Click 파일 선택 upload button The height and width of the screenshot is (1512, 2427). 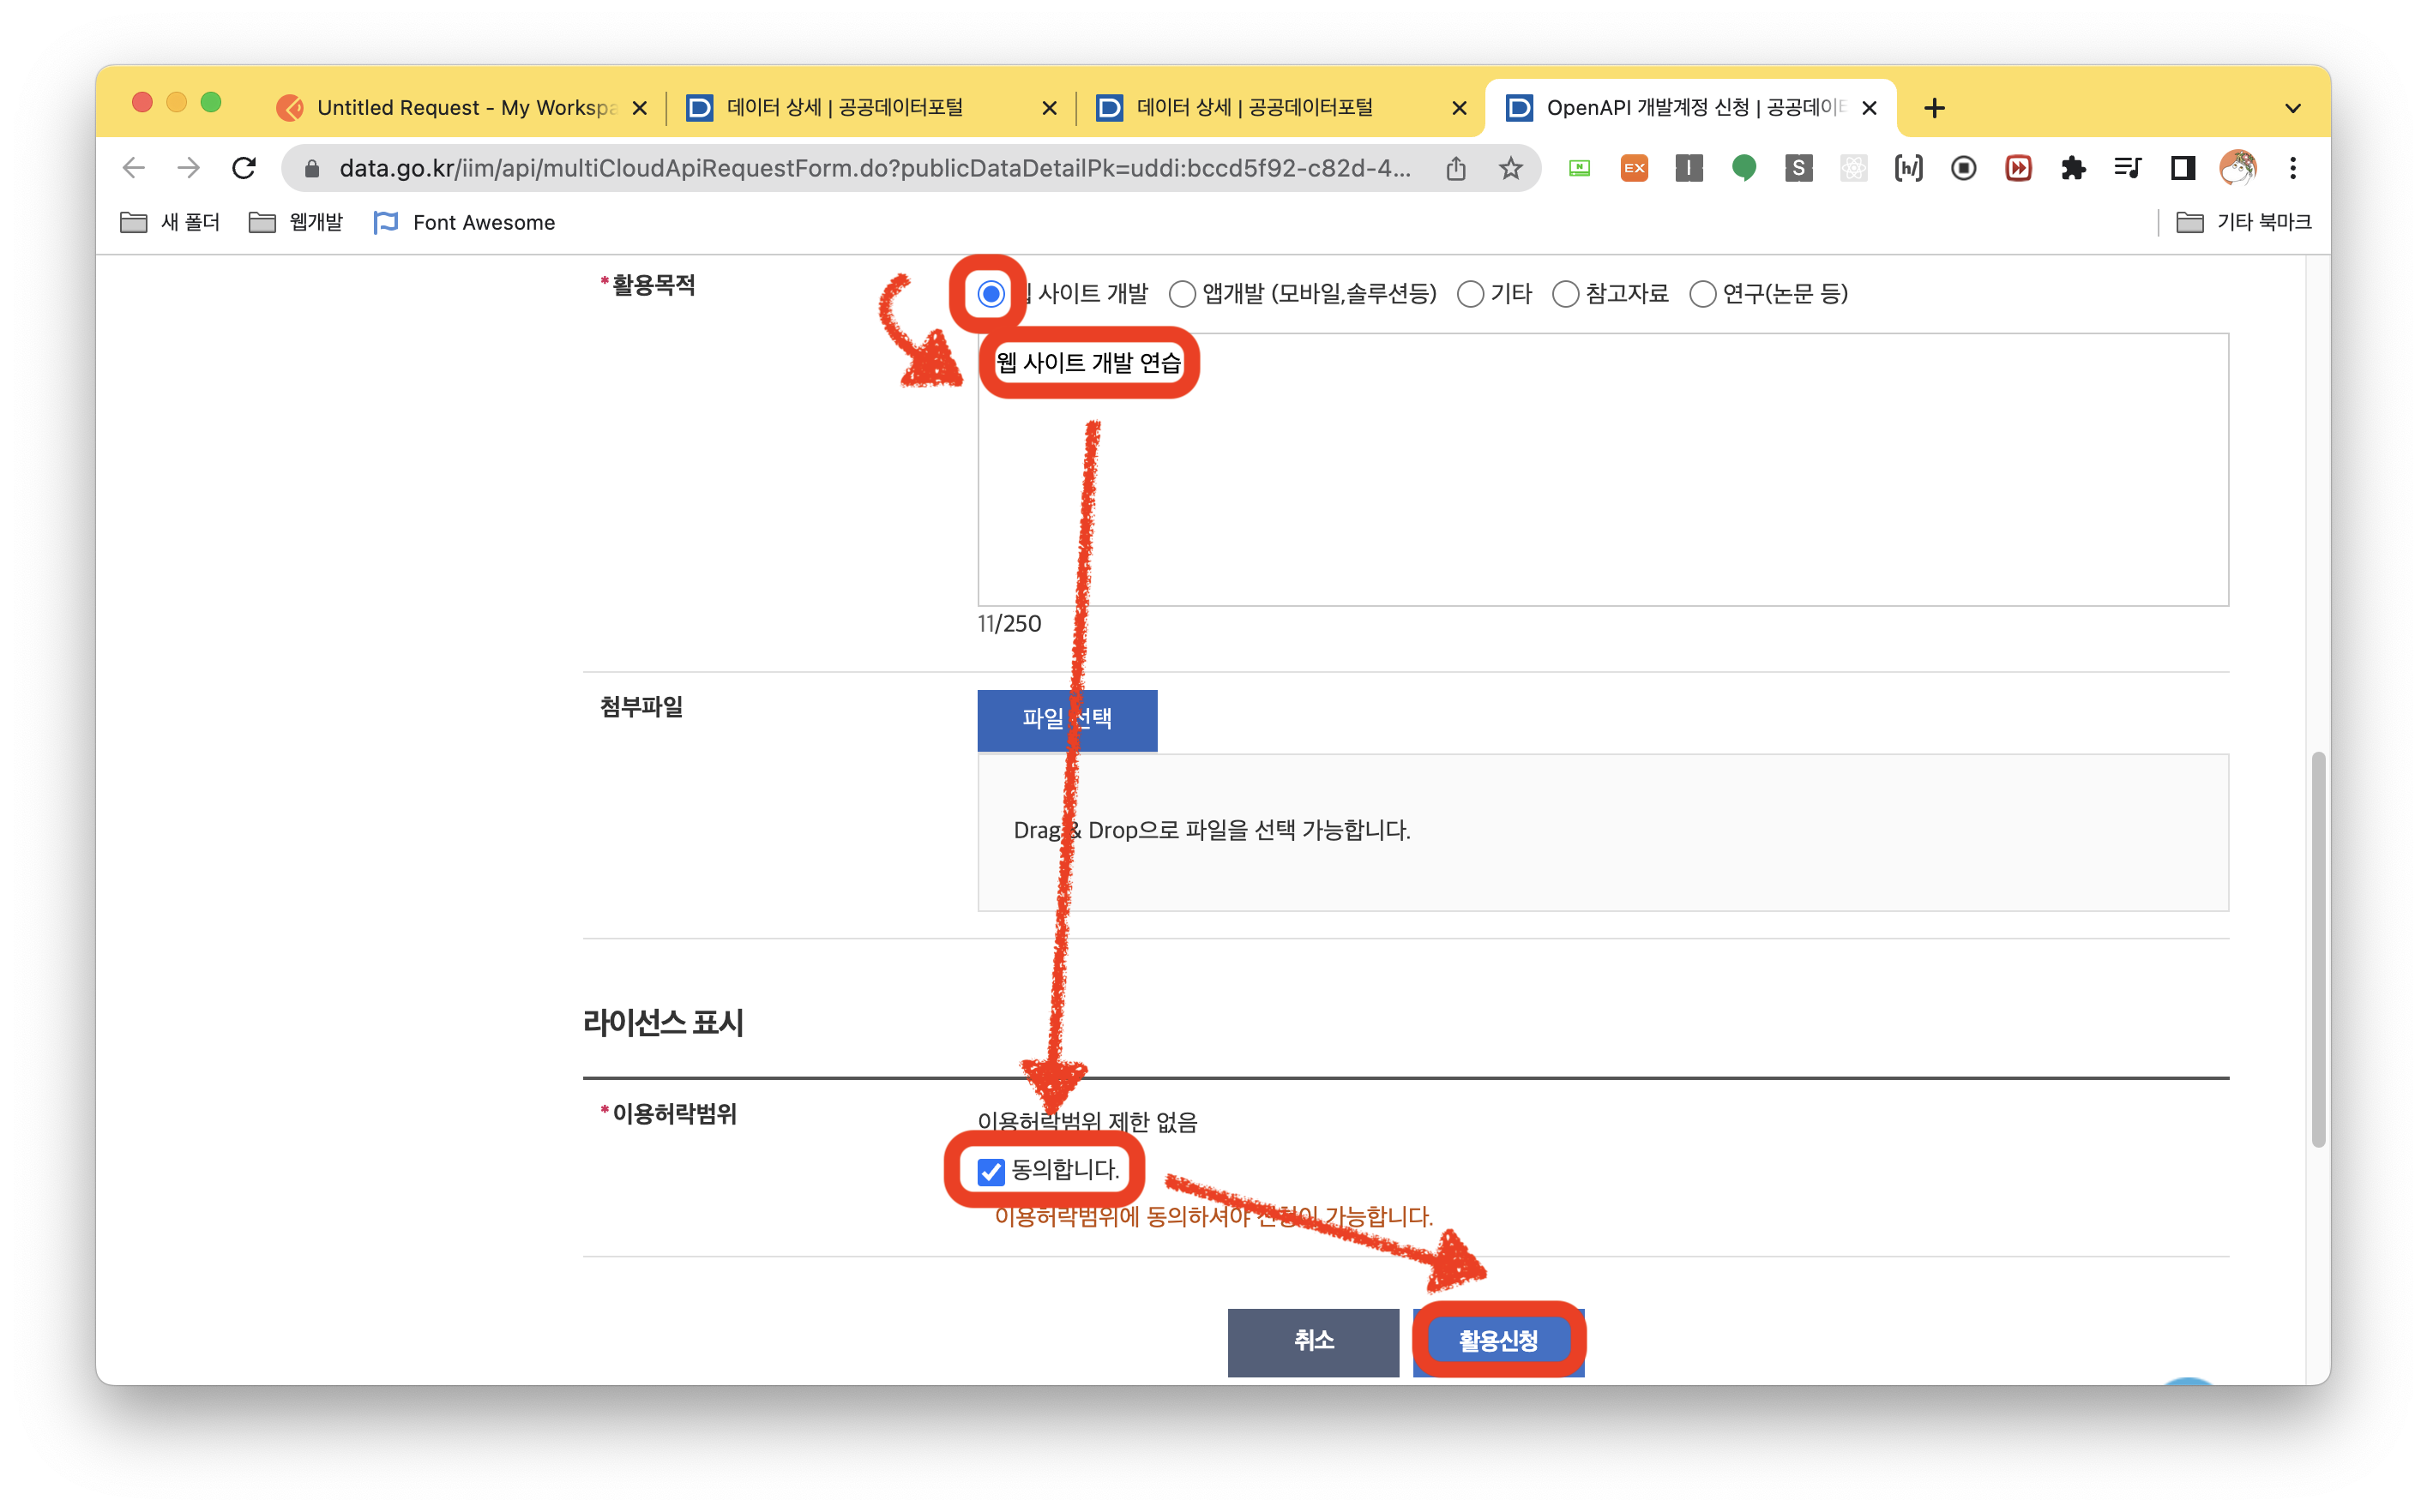1067,719
